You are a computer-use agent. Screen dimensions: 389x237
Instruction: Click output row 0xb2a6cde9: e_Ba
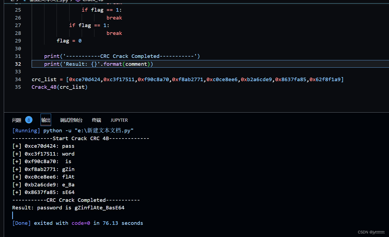coord(43,185)
